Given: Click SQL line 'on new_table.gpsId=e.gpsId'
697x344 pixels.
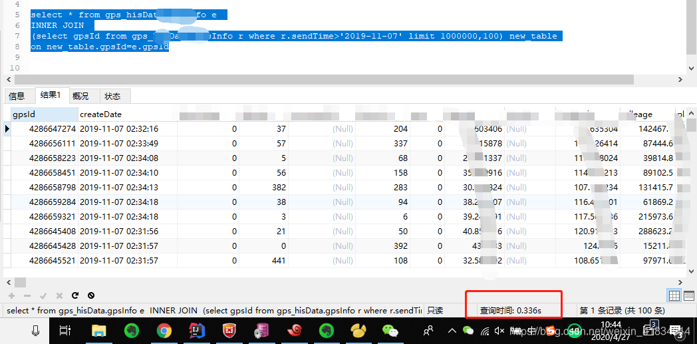Looking at the screenshot, I should coord(100,46).
